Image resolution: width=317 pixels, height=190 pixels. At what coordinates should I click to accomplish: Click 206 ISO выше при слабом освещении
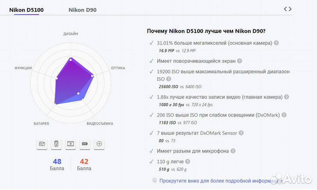(218, 115)
